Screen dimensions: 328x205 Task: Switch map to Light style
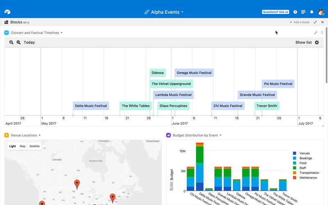pyautogui.click(x=12, y=146)
